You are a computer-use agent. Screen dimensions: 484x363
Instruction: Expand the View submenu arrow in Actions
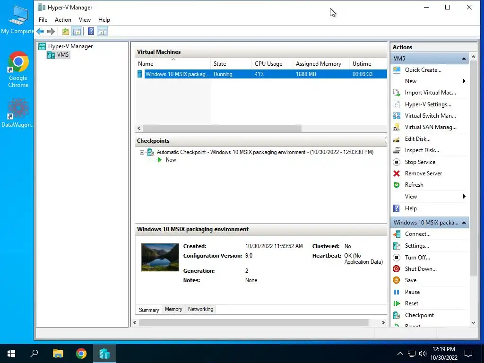coord(464,197)
